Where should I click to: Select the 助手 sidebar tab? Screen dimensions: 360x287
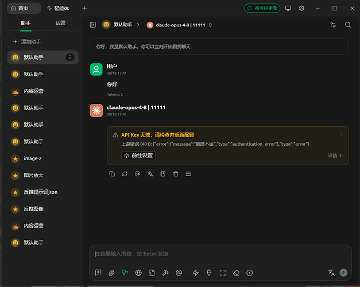point(25,23)
